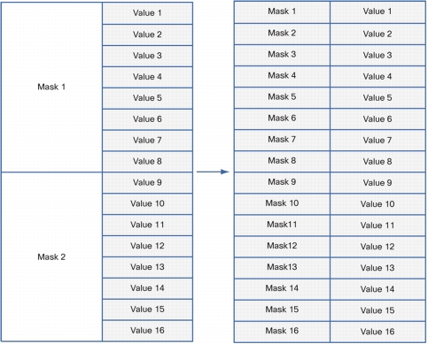Image resolution: width=428 pixels, height=344 pixels.
Task: Click the Mask 8 cell
Action: [x=282, y=162]
